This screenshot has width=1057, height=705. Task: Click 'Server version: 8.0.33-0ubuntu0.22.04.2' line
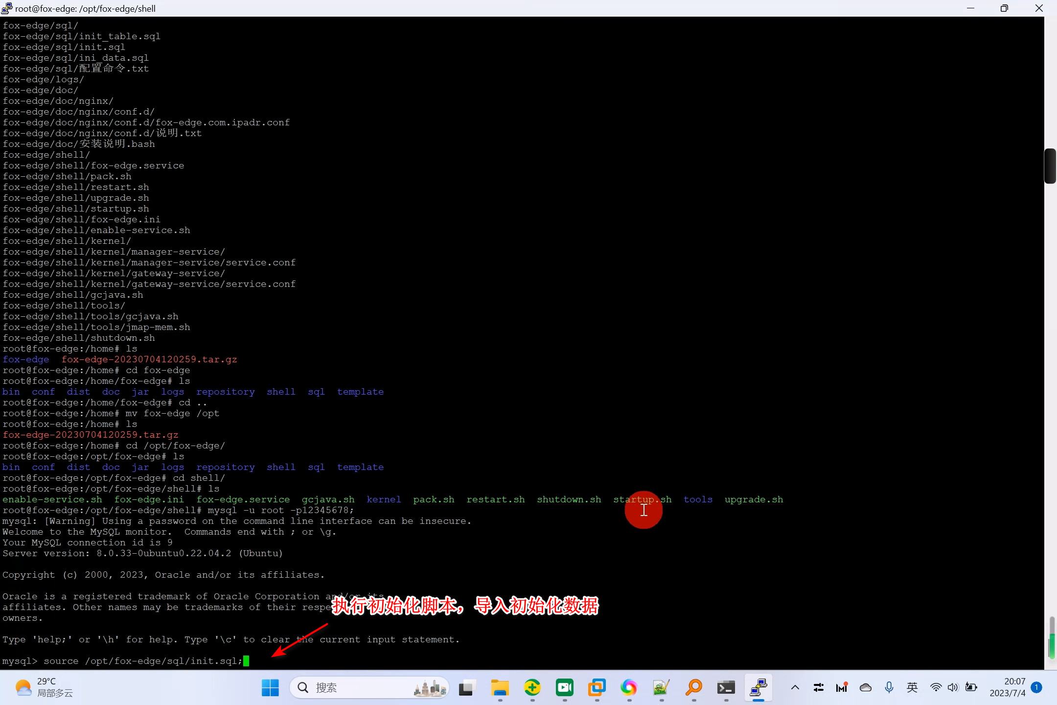tap(142, 553)
